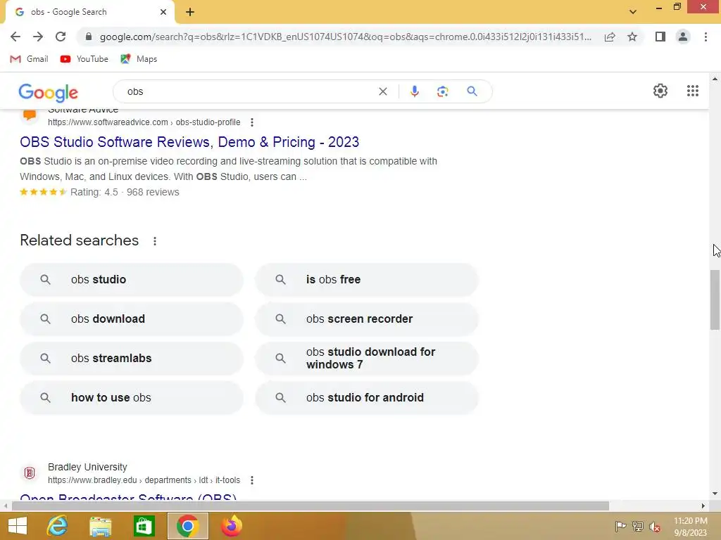This screenshot has width=721, height=540.
Task: Open Google apps grid
Action: tap(693, 91)
